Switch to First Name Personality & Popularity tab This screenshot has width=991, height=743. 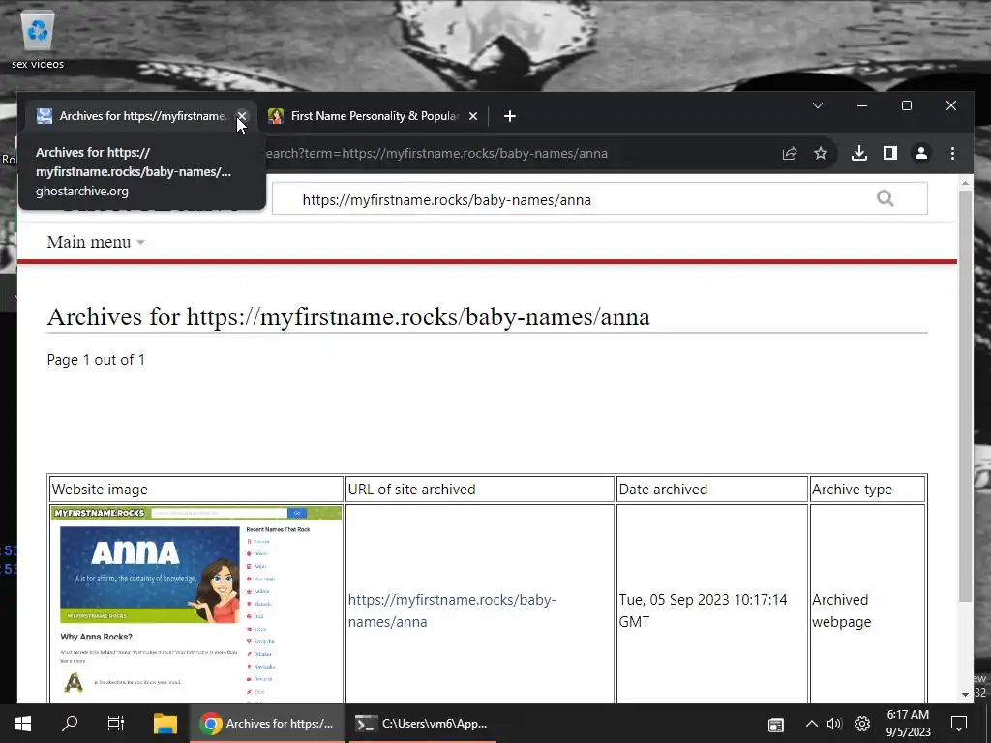point(373,116)
